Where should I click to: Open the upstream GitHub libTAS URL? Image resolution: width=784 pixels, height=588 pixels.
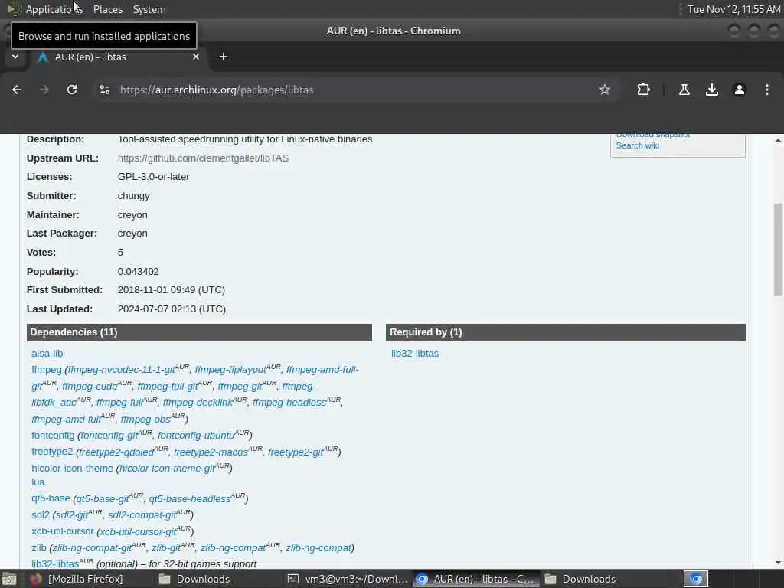pos(203,158)
